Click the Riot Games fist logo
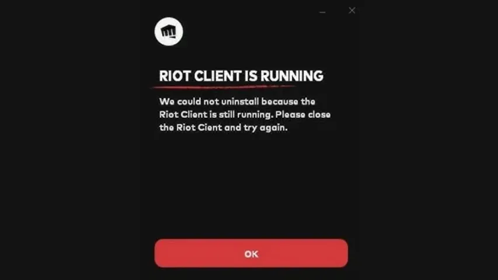This screenshot has width=498, height=280. tap(169, 32)
